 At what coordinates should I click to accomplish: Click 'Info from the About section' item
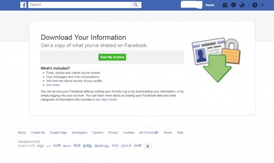click(74, 81)
